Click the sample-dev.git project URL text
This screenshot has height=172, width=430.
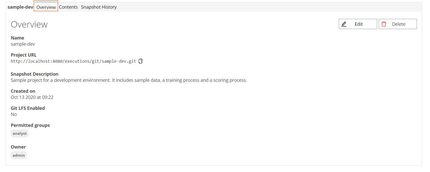pos(73,61)
